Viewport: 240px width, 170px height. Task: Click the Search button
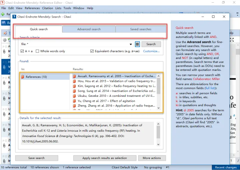click(151, 44)
